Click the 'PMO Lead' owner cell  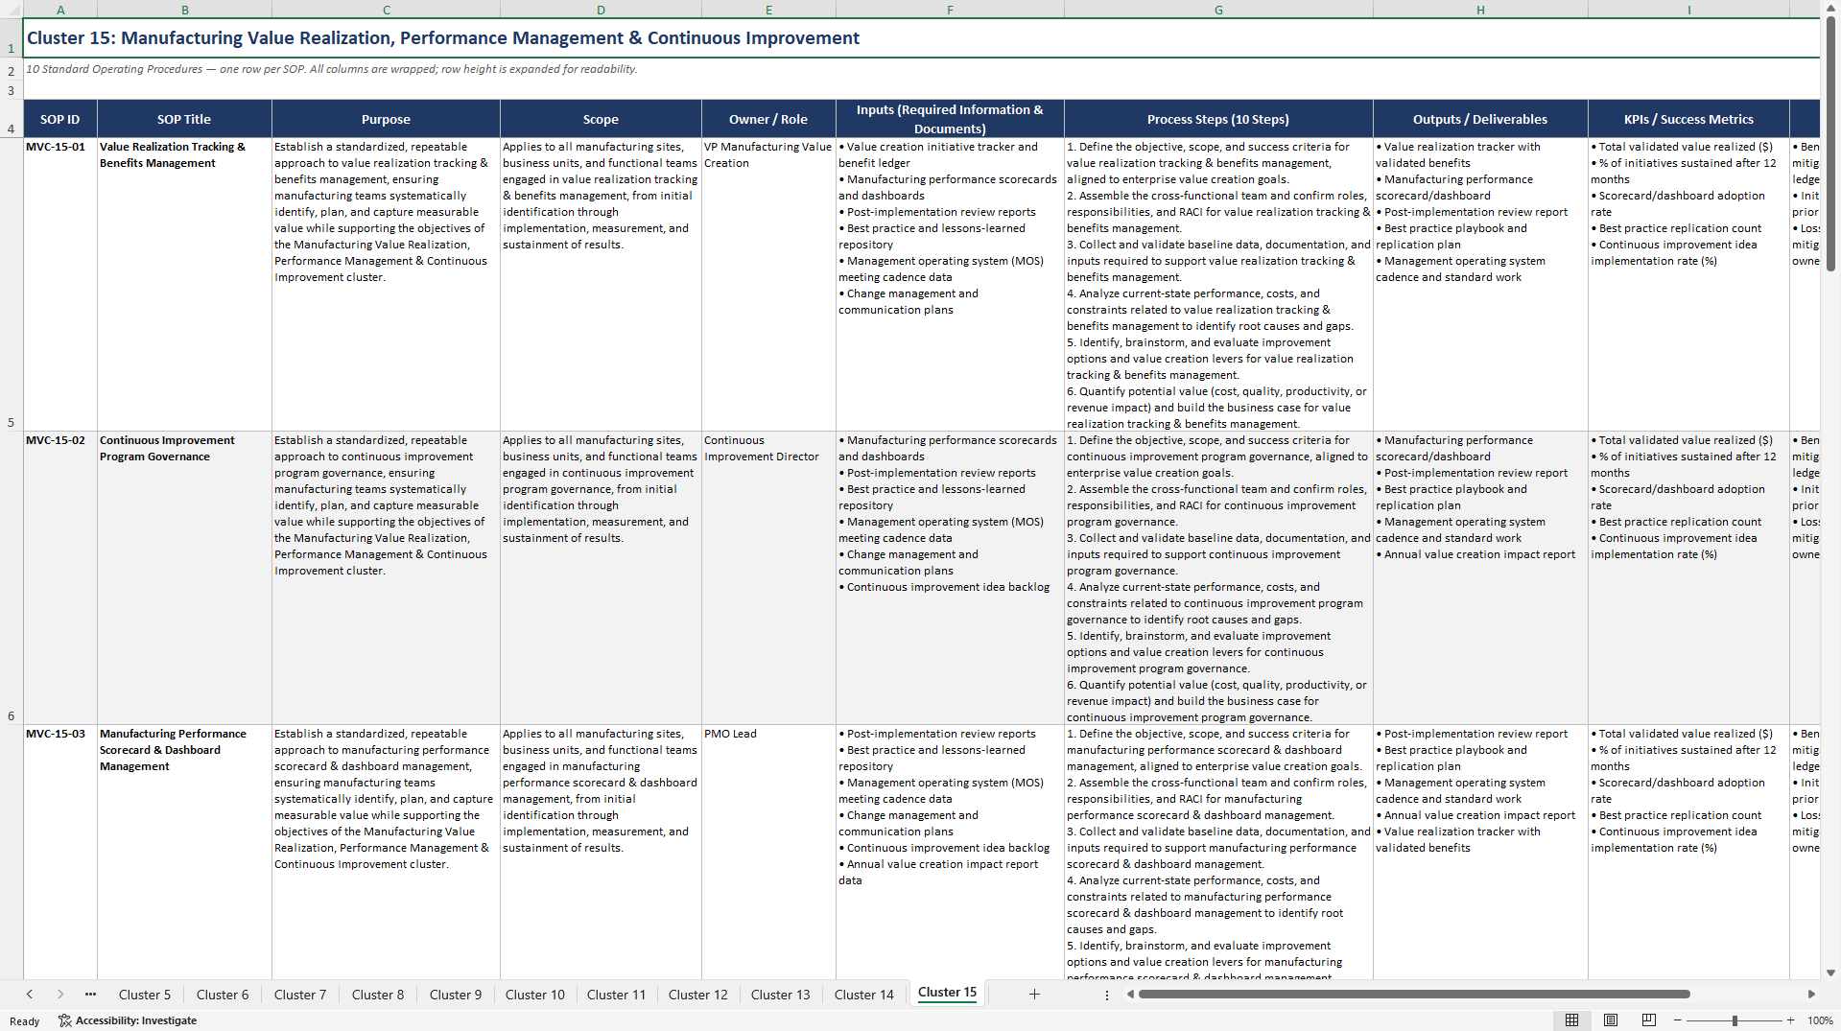[768, 852]
